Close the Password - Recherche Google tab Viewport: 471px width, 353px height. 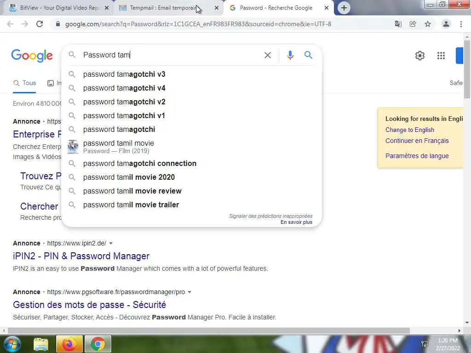pos(327,8)
